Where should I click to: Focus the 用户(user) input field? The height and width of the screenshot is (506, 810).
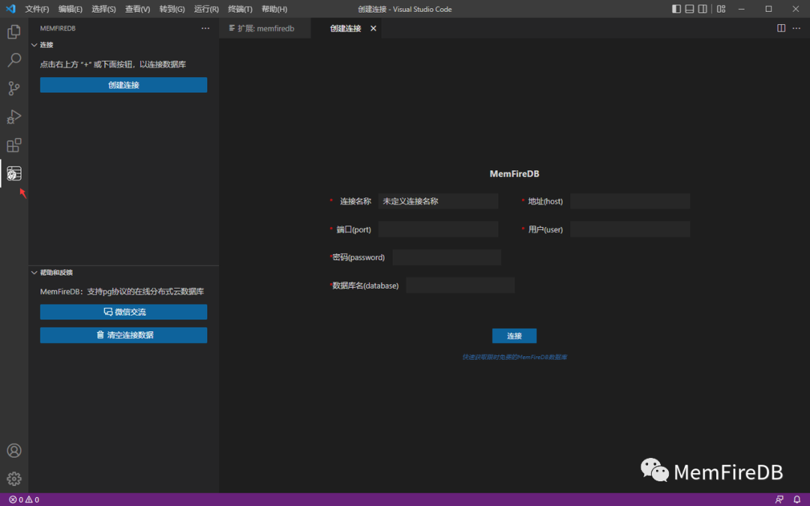(x=630, y=229)
